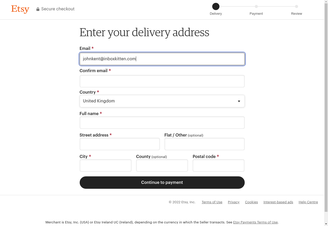Click the Postal code input

(x=218, y=165)
